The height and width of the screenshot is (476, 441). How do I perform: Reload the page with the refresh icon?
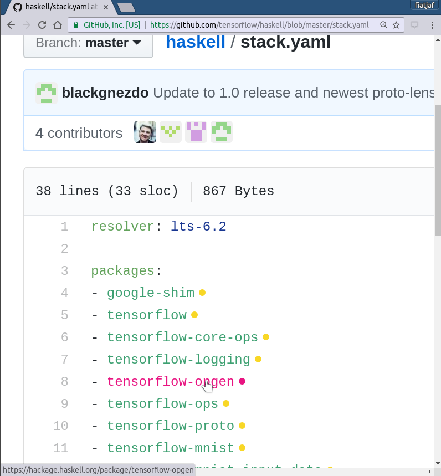[42, 25]
